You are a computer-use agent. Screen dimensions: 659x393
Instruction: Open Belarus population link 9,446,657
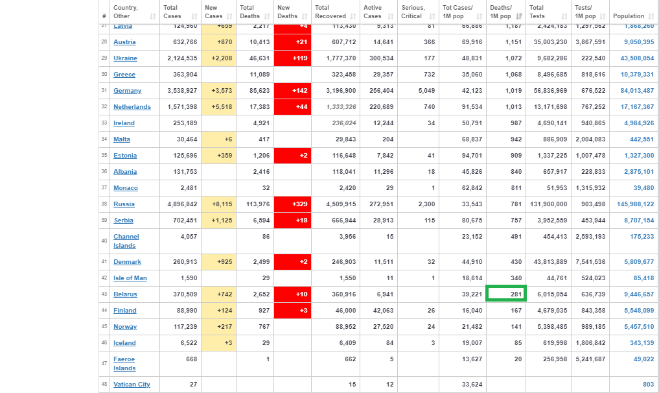pos(639,294)
